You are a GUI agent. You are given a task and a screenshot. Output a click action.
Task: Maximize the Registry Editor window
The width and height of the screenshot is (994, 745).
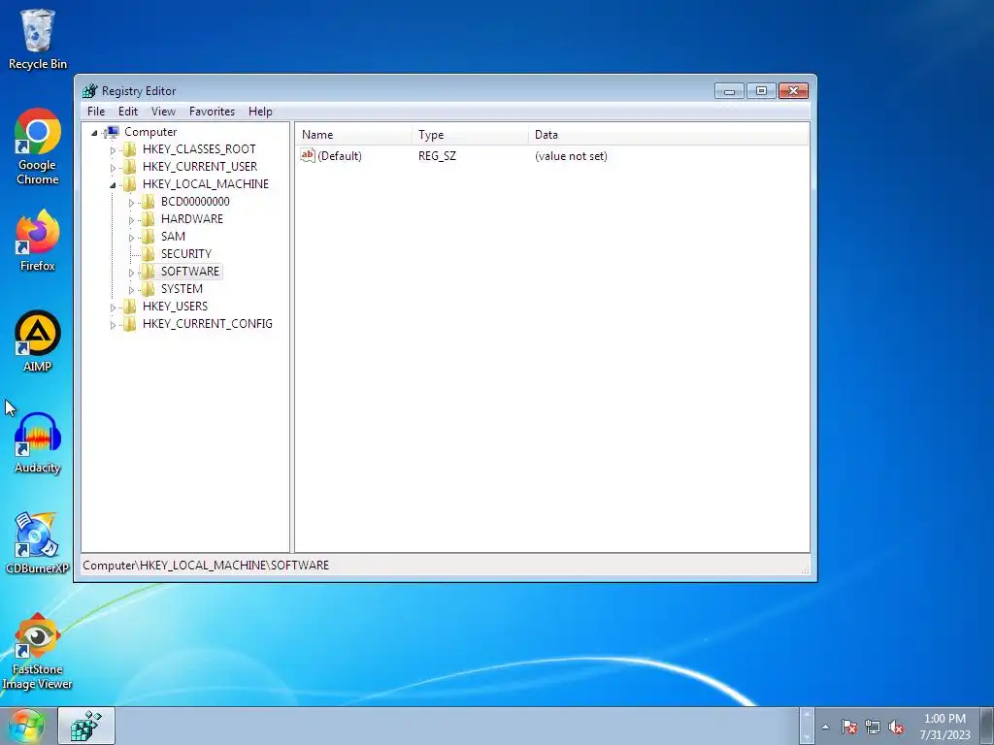tap(761, 90)
